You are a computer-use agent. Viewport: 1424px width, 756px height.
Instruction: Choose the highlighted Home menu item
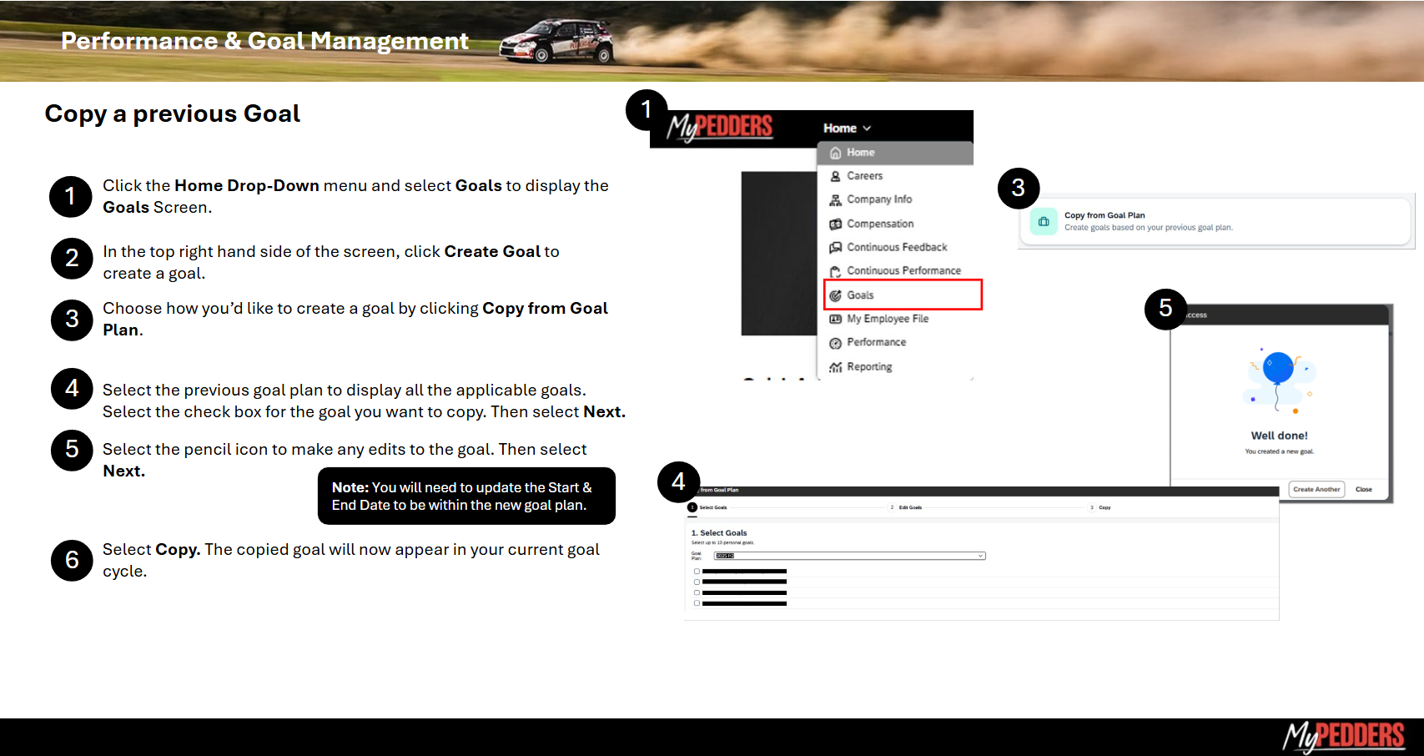click(860, 153)
